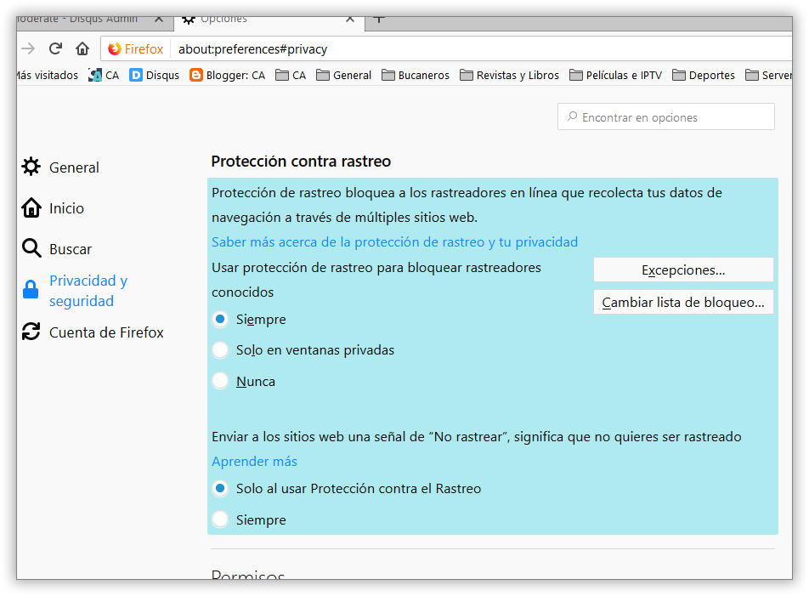Close the Opciones tab
Image resolution: width=809 pixels, height=596 pixels.
pos(350,19)
